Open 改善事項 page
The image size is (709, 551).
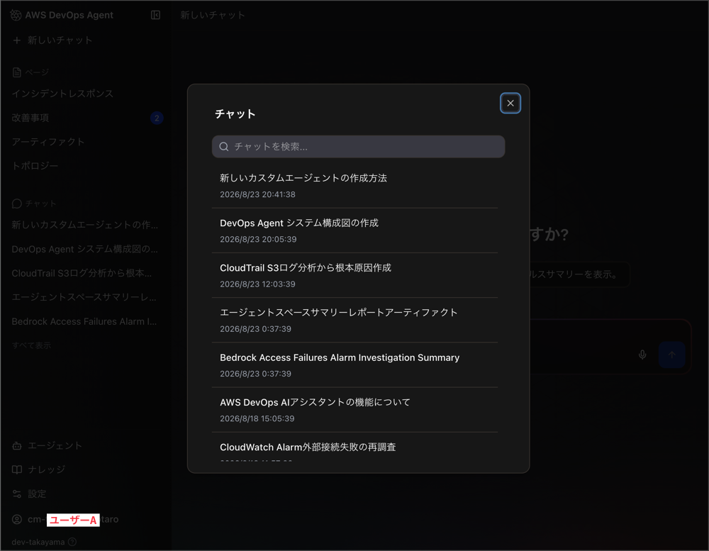(x=30, y=118)
